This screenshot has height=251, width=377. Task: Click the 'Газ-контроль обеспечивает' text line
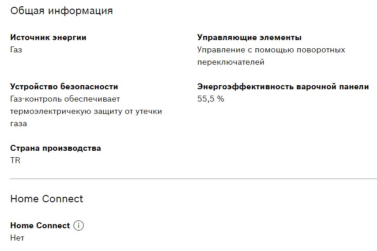pos(65,99)
